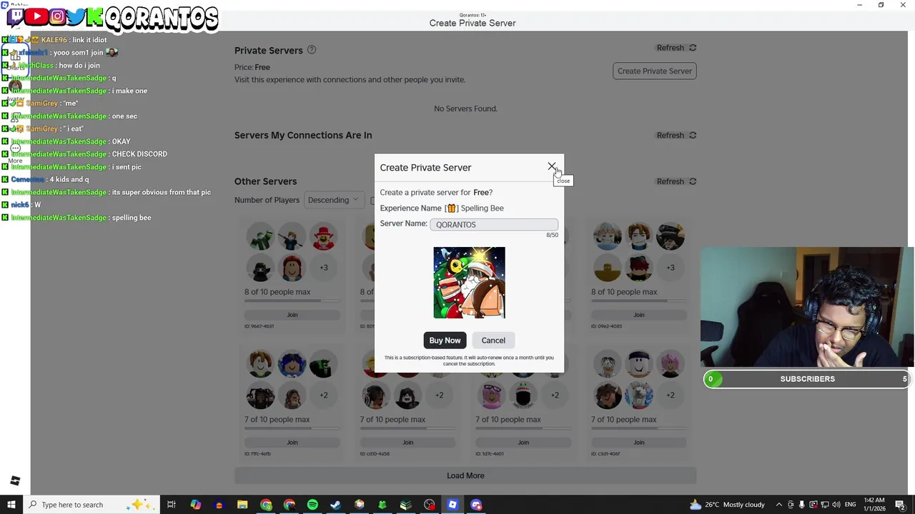This screenshot has height=514, width=915.
Task: Click Buy Now in the dialog
Action: tap(445, 341)
